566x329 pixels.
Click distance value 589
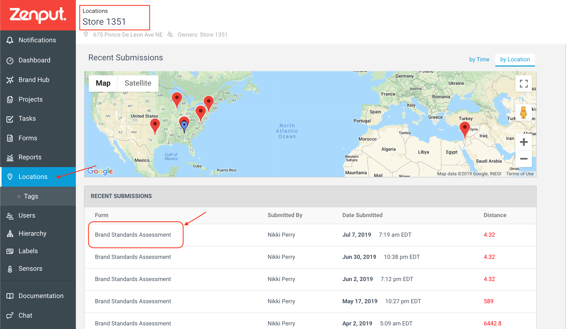pos(488,301)
